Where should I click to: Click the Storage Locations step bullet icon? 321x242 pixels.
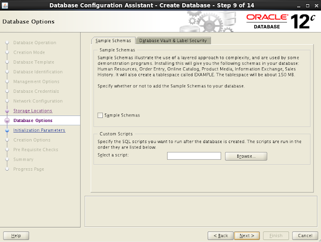pos(7,111)
